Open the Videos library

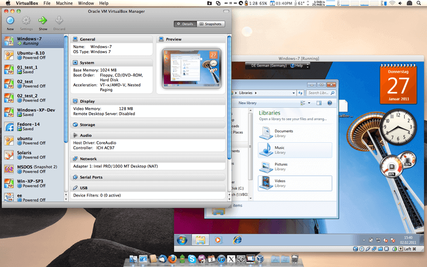[x=266, y=183]
